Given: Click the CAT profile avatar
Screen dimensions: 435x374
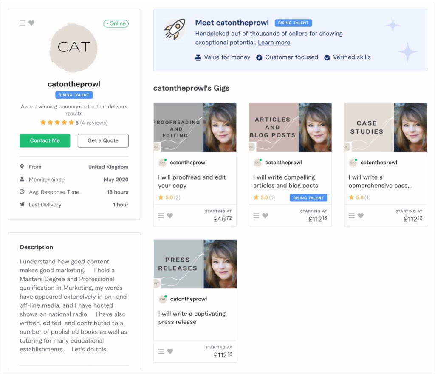Looking at the screenshot, I should [73, 48].
